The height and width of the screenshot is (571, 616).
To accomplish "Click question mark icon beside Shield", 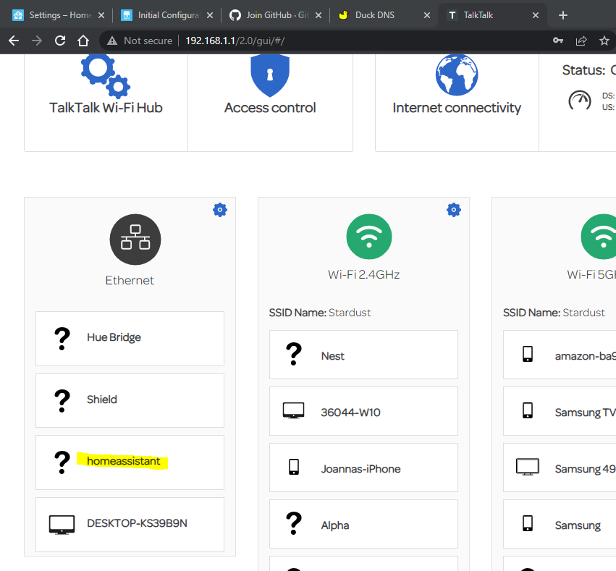I will click(62, 400).
